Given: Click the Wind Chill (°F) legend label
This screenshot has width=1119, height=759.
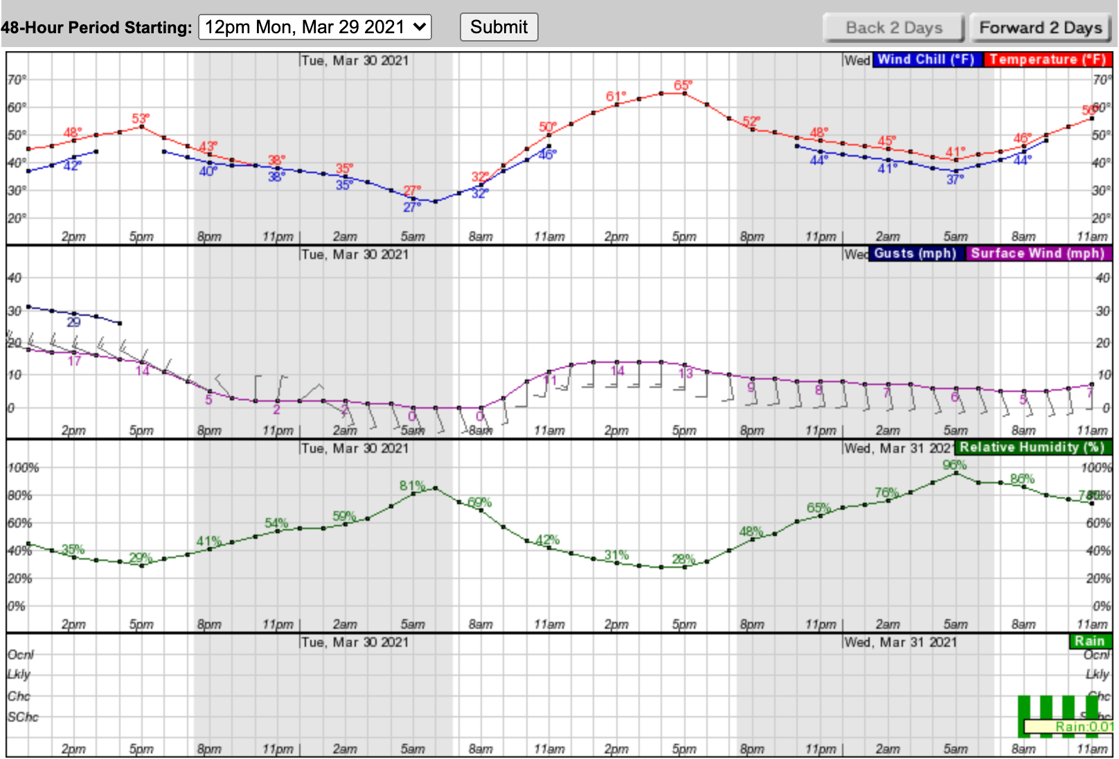Looking at the screenshot, I should pyautogui.click(x=926, y=60).
